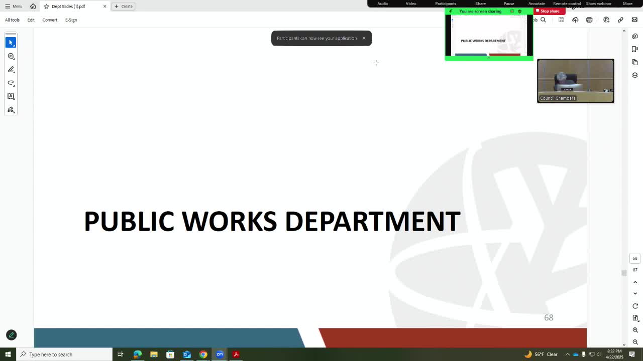Image resolution: width=643 pixels, height=361 pixels.
Task: Open the fill and sign signature tool
Action: pyautogui.click(x=11, y=110)
